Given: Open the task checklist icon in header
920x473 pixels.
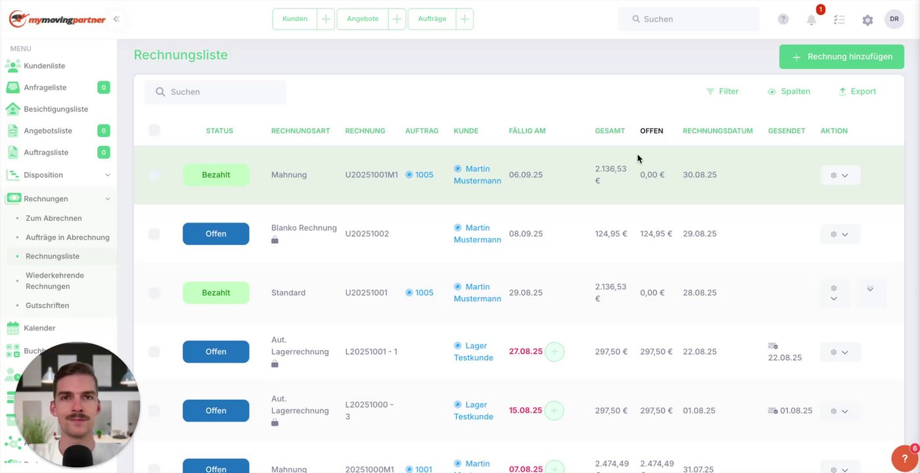Looking at the screenshot, I should [x=839, y=20].
